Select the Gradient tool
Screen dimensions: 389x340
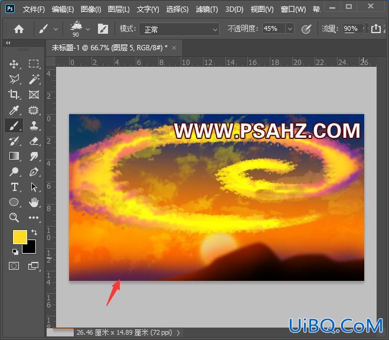click(14, 156)
